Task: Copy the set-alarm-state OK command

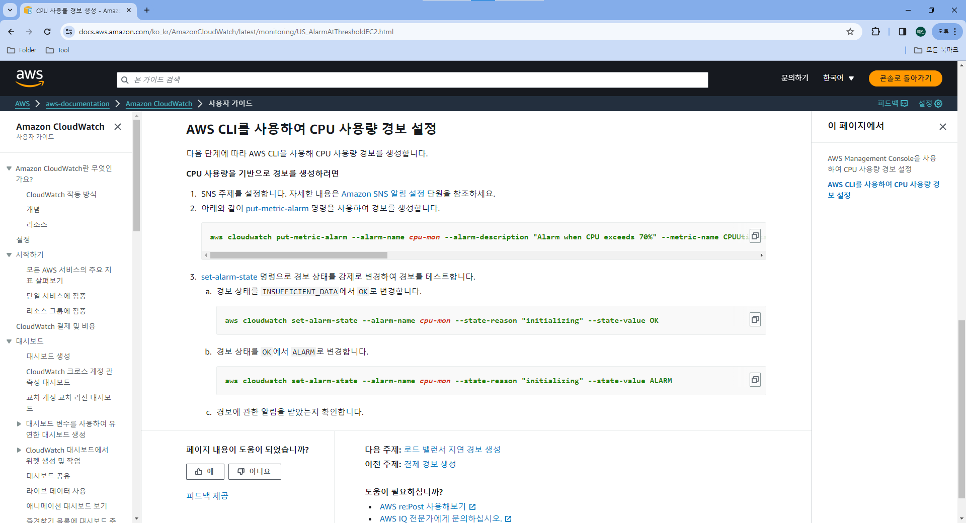Action: point(755,319)
